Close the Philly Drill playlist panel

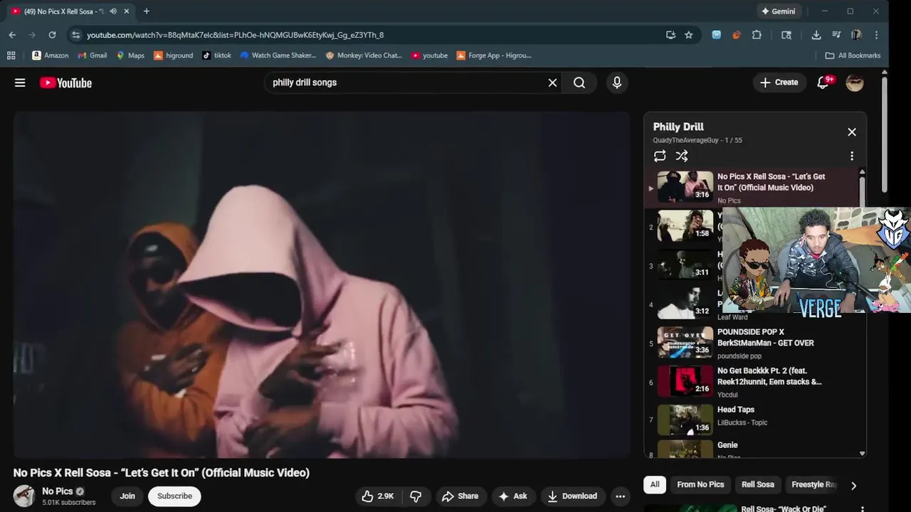(x=852, y=132)
